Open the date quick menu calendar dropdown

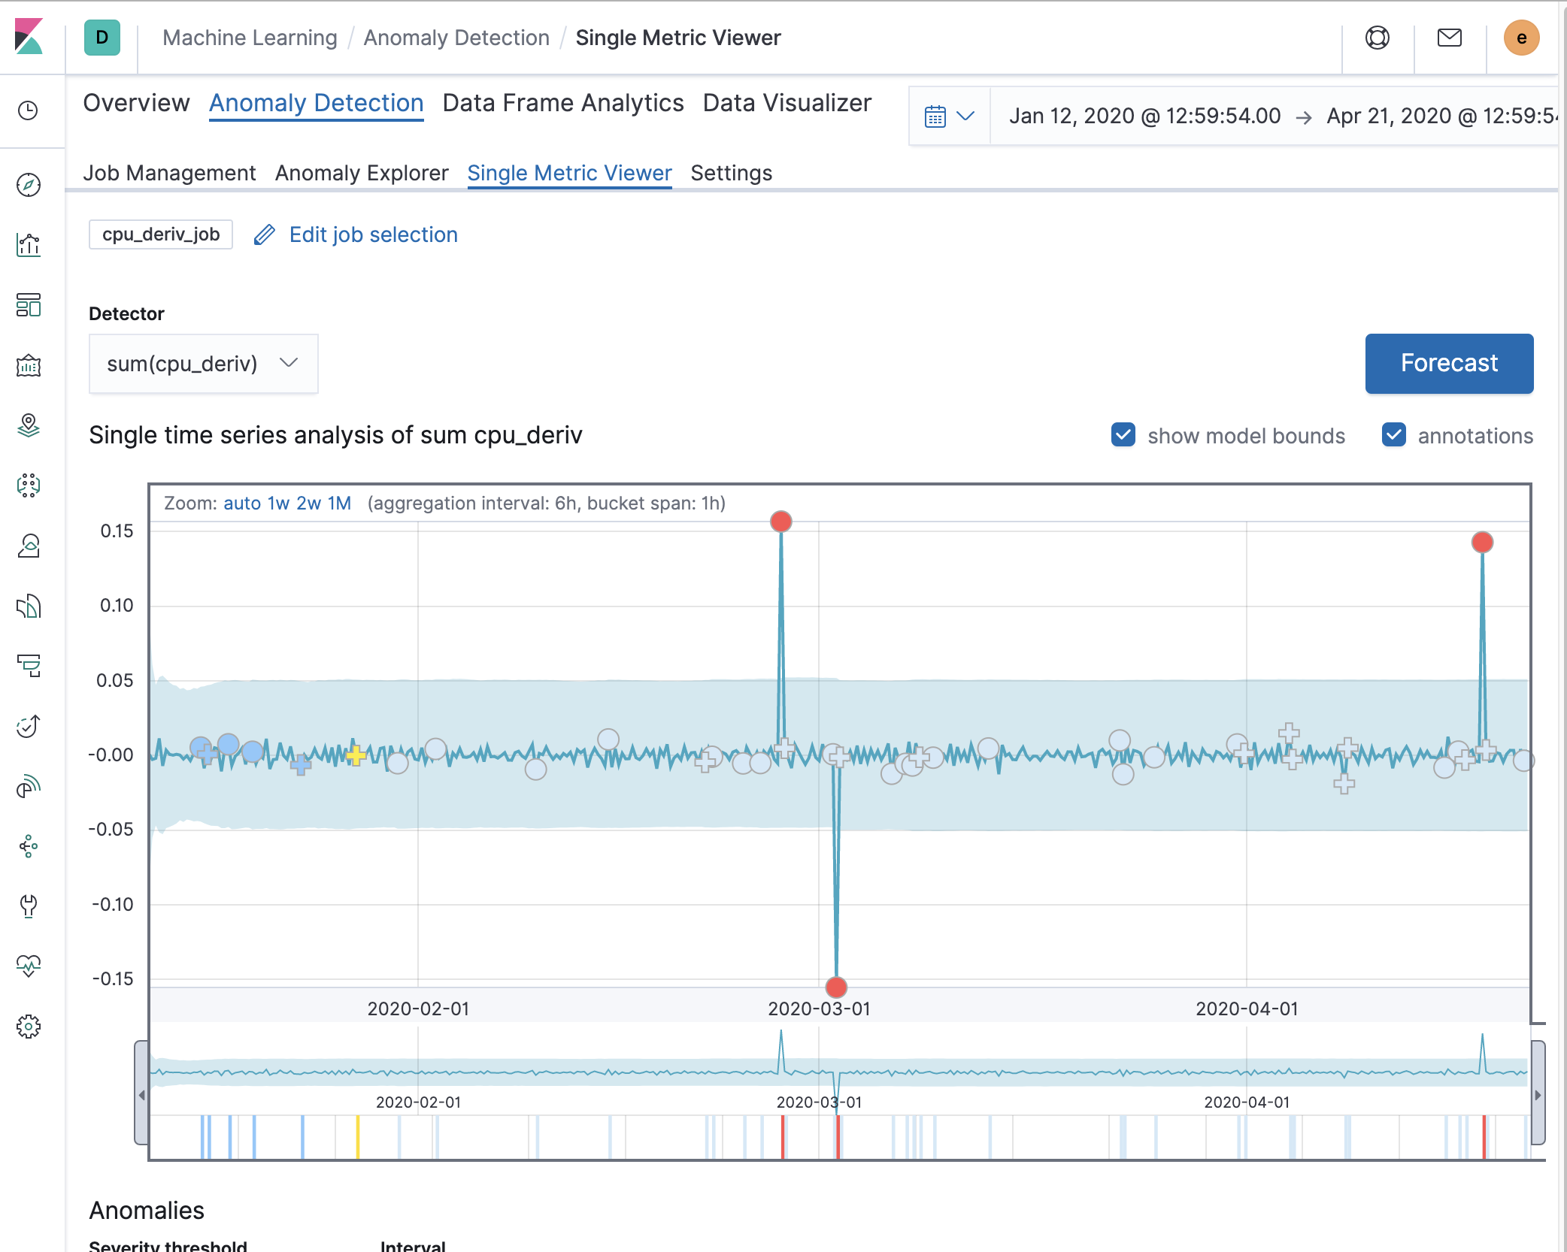(x=949, y=116)
